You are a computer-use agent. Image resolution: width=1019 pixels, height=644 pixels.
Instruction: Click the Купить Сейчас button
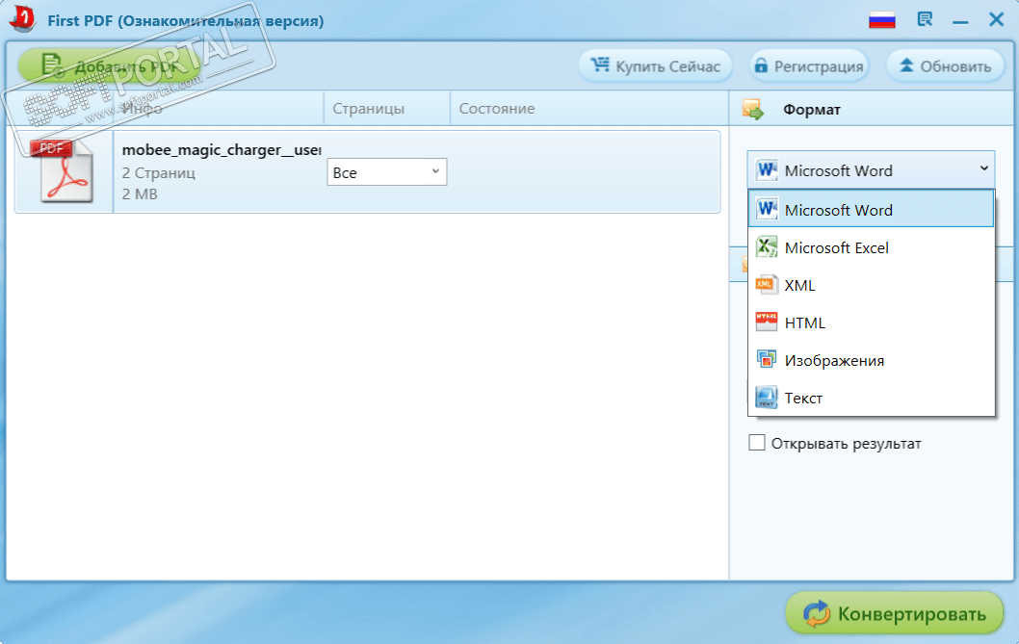click(655, 65)
